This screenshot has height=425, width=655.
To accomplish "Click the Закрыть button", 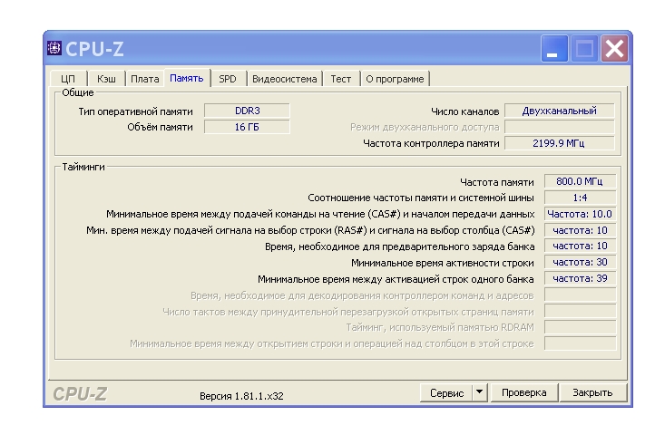I will pos(592,393).
